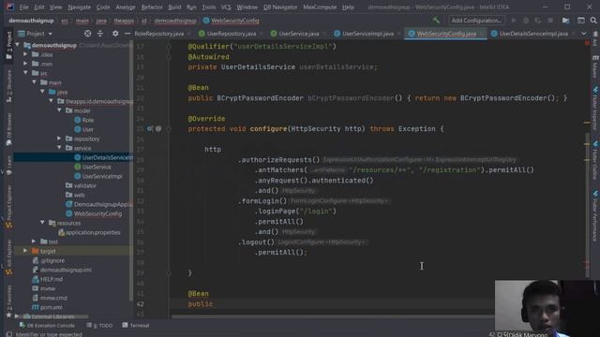Click the Role class icon in tree

tap(78, 120)
